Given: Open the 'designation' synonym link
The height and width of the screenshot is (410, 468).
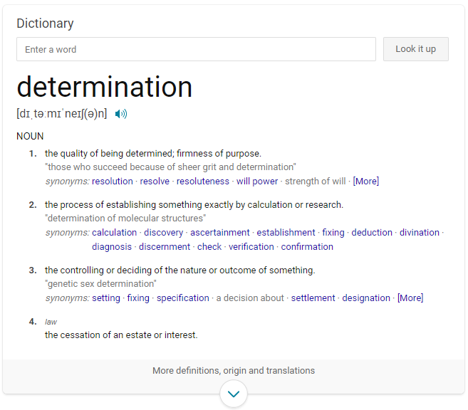Looking at the screenshot, I should [x=366, y=298].
